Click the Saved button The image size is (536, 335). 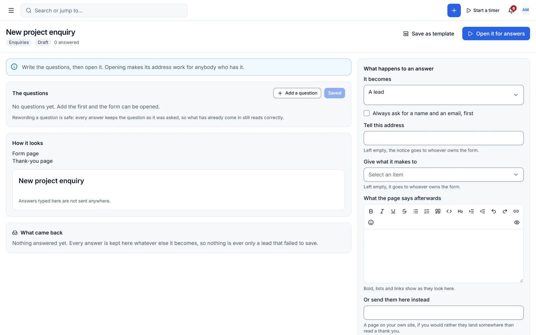pyautogui.click(x=335, y=93)
